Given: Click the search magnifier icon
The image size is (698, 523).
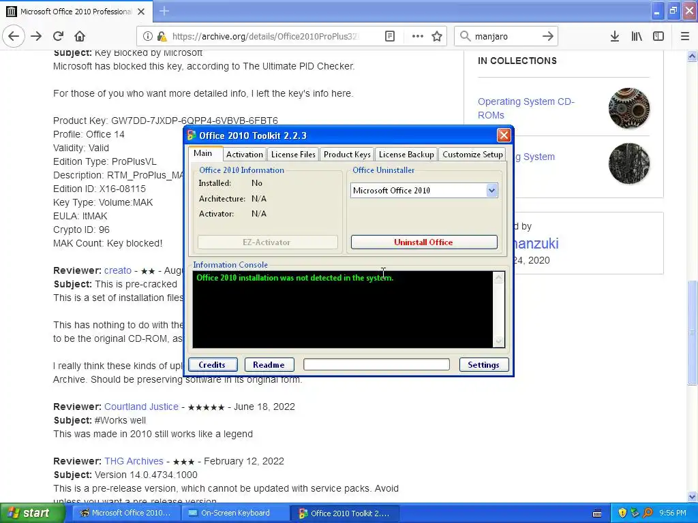Looking at the screenshot, I should (x=465, y=36).
